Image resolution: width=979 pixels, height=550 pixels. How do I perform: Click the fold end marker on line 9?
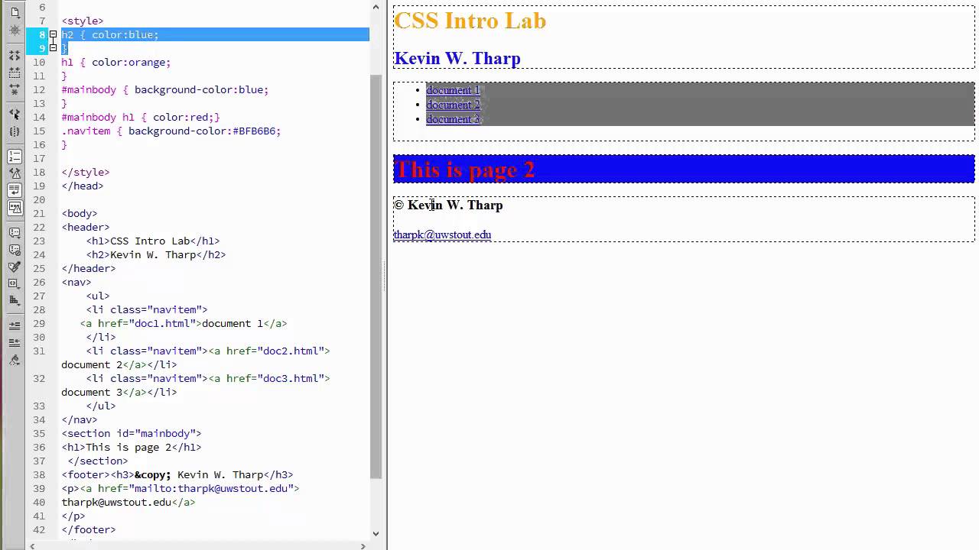pyautogui.click(x=53, y=48)
